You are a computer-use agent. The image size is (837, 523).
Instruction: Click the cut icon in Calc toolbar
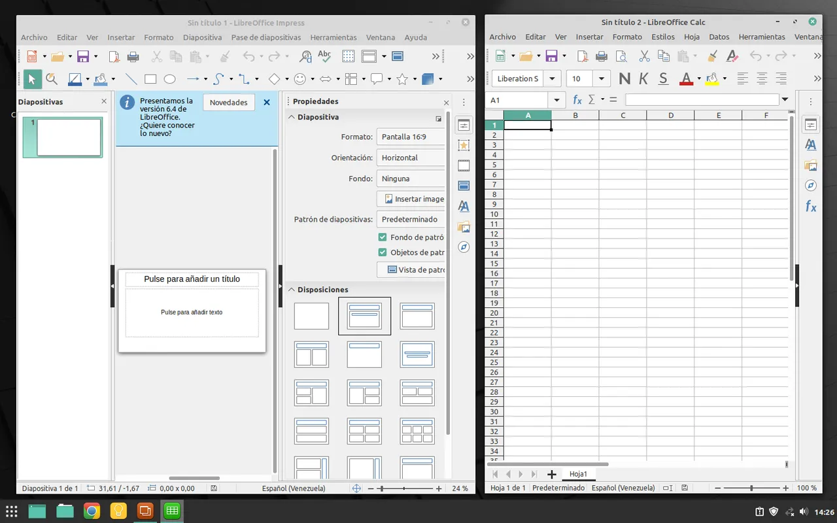[644, 56]
